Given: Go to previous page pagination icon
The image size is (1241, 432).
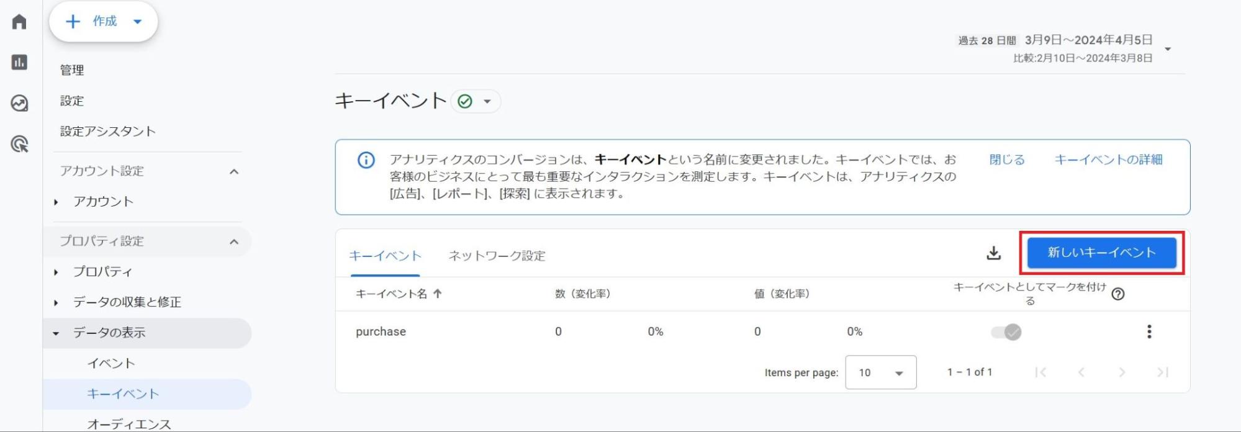Looking at the screenshot, I should (1081, 372).
